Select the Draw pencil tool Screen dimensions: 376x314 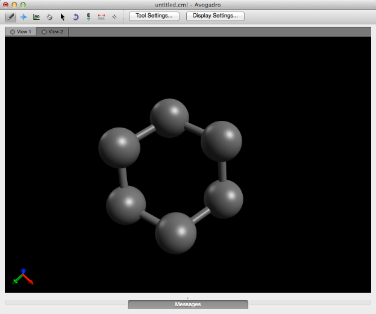point(10,17)
